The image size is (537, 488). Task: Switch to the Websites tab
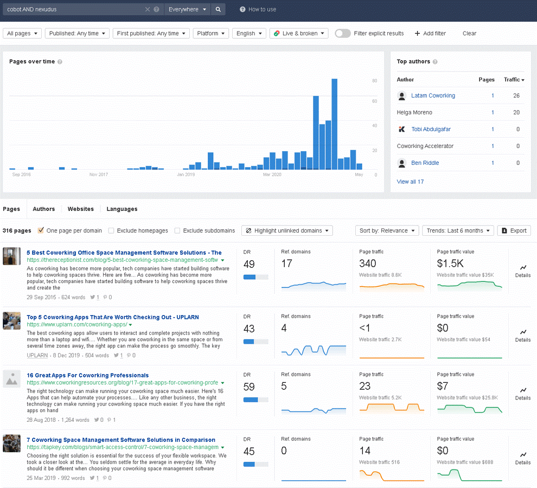80,209
